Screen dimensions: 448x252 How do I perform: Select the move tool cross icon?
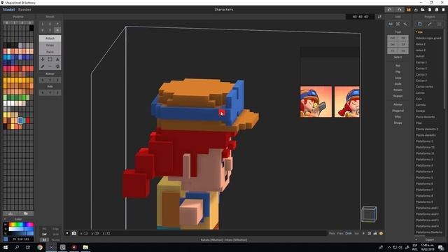(43, 59)
